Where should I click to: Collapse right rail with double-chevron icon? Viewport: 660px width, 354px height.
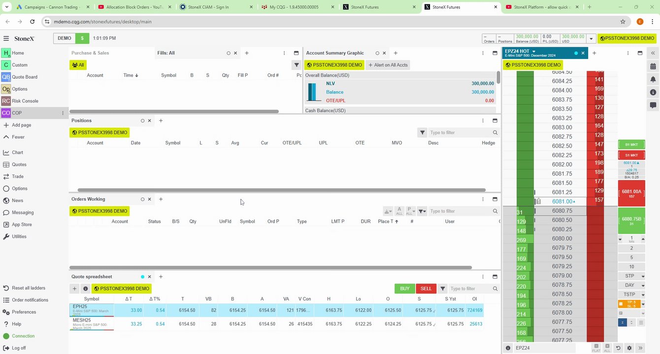(653, 53)
